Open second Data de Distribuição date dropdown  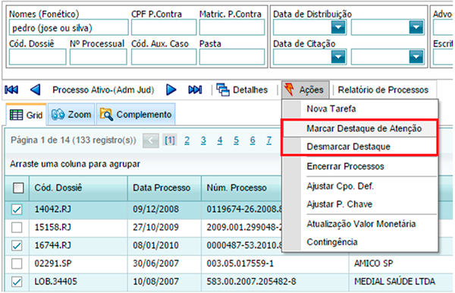pyautogui.click(x=416, y=27)
